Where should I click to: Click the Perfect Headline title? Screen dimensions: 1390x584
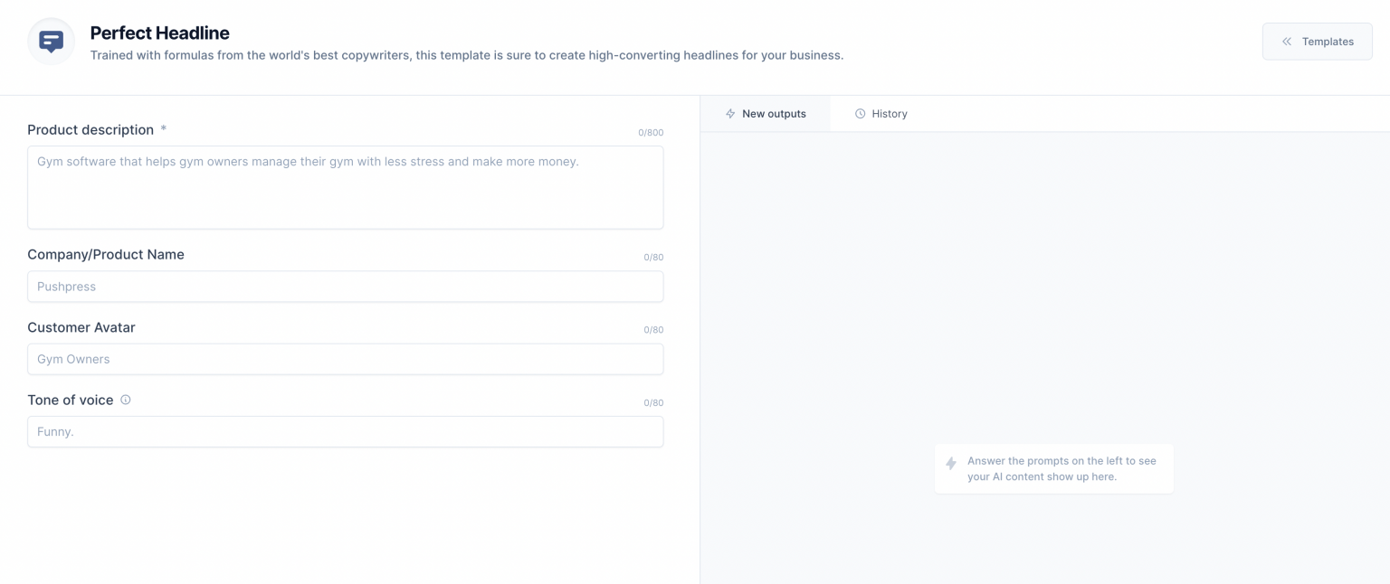[x=159, y=33]
